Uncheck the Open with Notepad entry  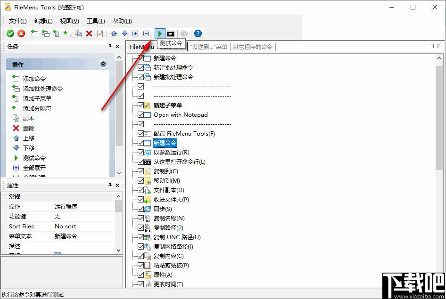click(x=140, y=114)
